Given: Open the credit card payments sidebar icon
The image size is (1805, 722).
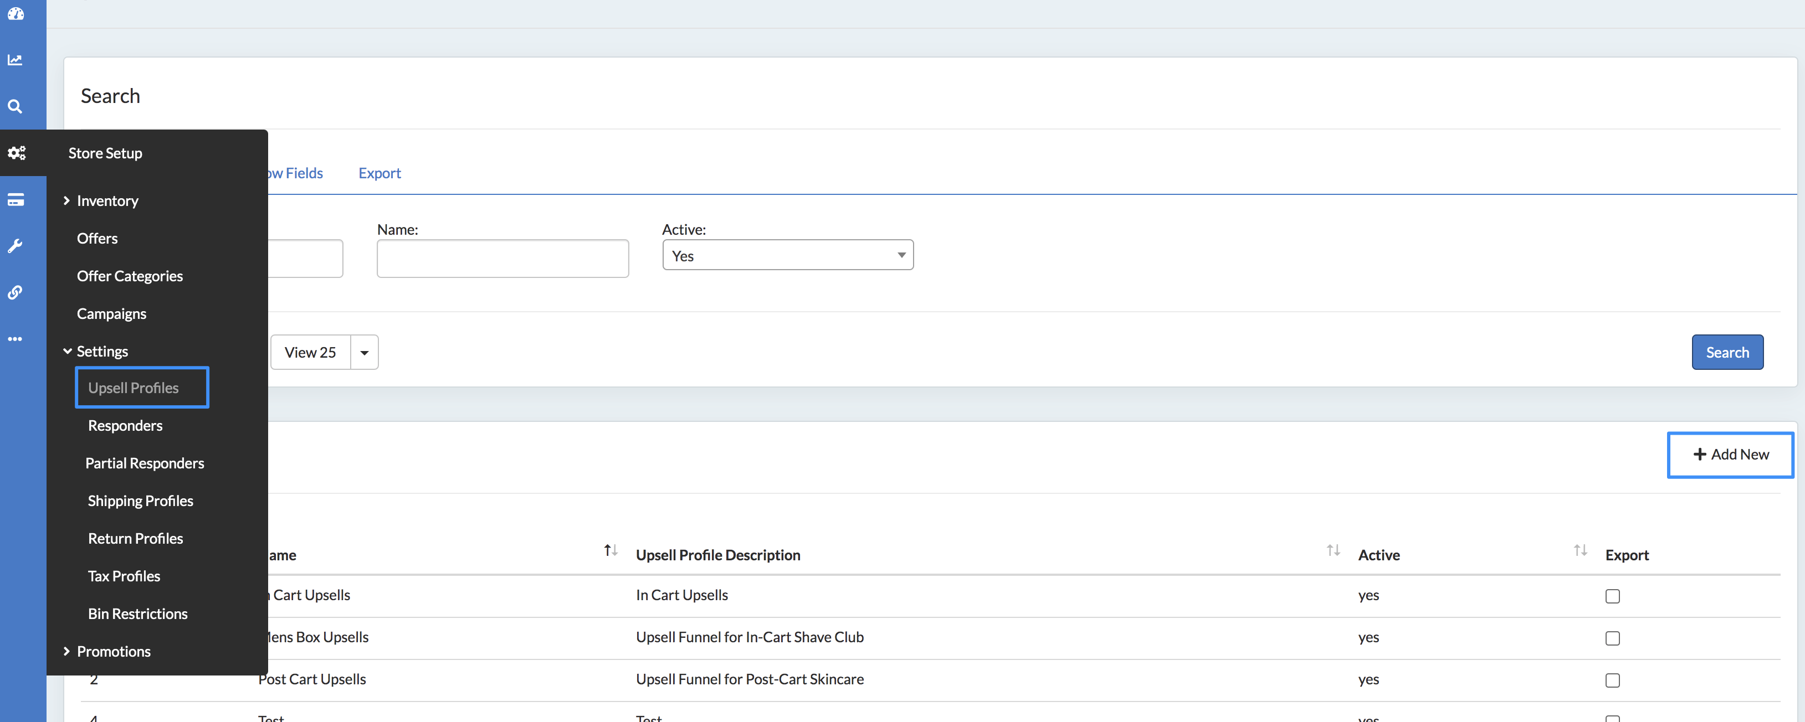Looking at the screenshot, I should click(x=16, y=199).
